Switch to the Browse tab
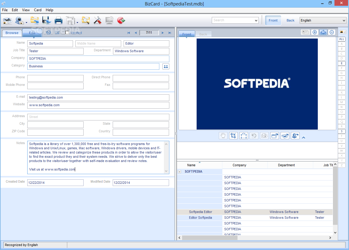Viewport: 349px width, 250px height. coord(12,33)
